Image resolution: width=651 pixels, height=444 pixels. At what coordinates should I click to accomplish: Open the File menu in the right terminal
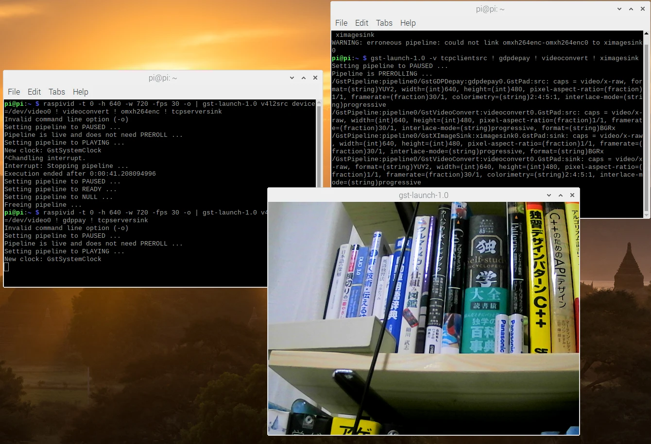click(x=342, y=23)
